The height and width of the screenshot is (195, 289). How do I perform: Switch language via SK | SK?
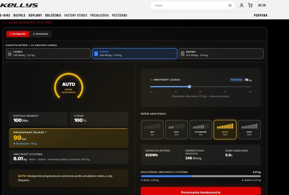[x=262, y=5]
